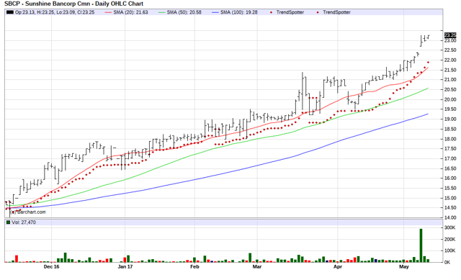Image resolution: width=461 pixels, height=280 pixels.
Task: Select the Dec 16 date label
Action: click(51, 267)
